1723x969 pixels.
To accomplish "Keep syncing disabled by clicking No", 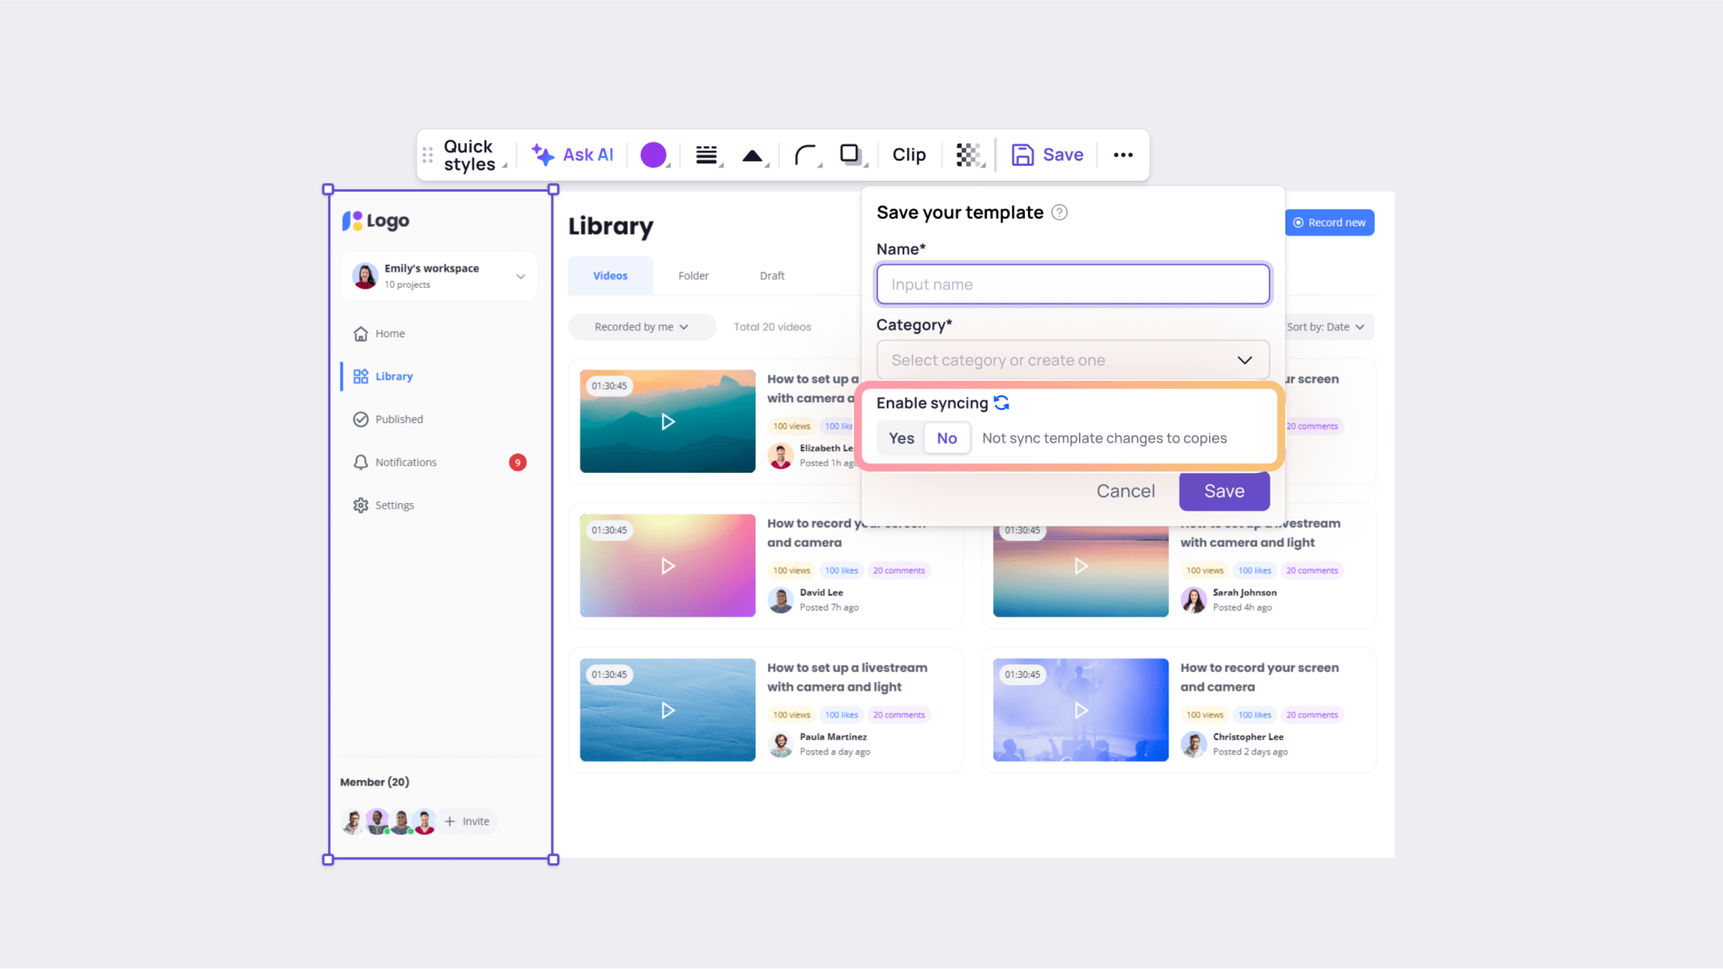I will click(x=946, y=437).
